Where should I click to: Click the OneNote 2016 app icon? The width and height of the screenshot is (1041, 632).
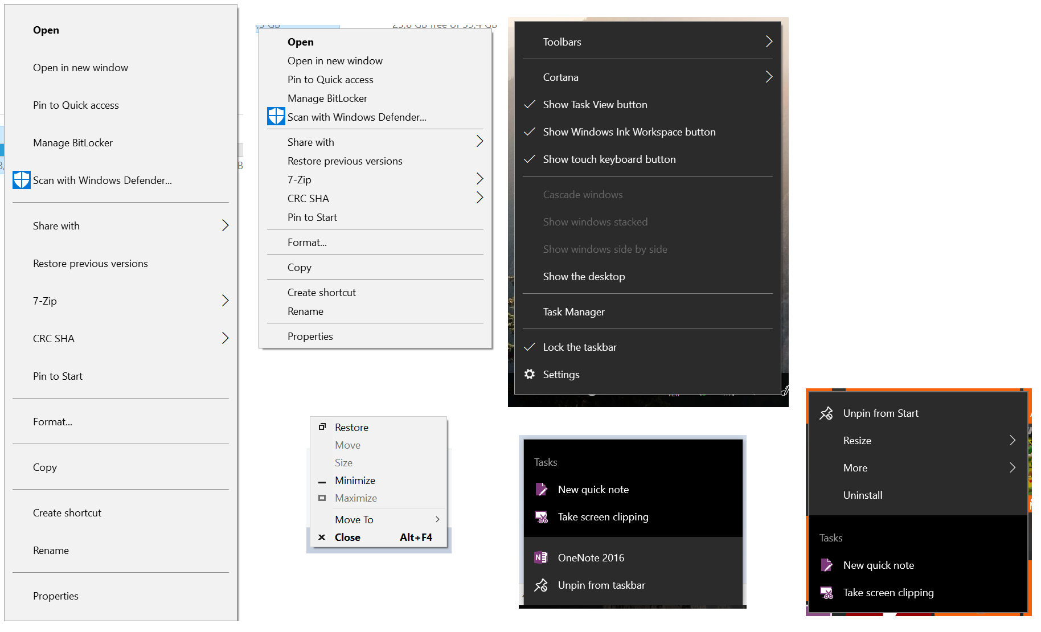click(x=541, y=557)
